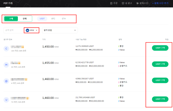Select the ETH coin tab
Viewport: 173px width, 111px height.
(64, 18)
